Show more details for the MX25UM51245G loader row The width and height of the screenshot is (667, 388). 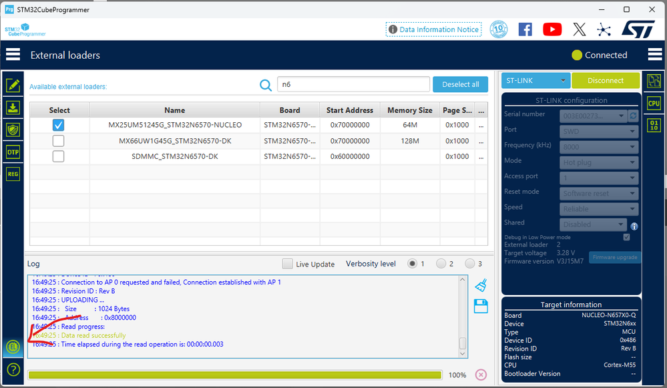tap(481, 125)
